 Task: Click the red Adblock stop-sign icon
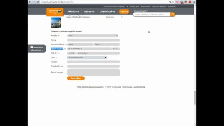pyautogui.click(x=190, y=2)
